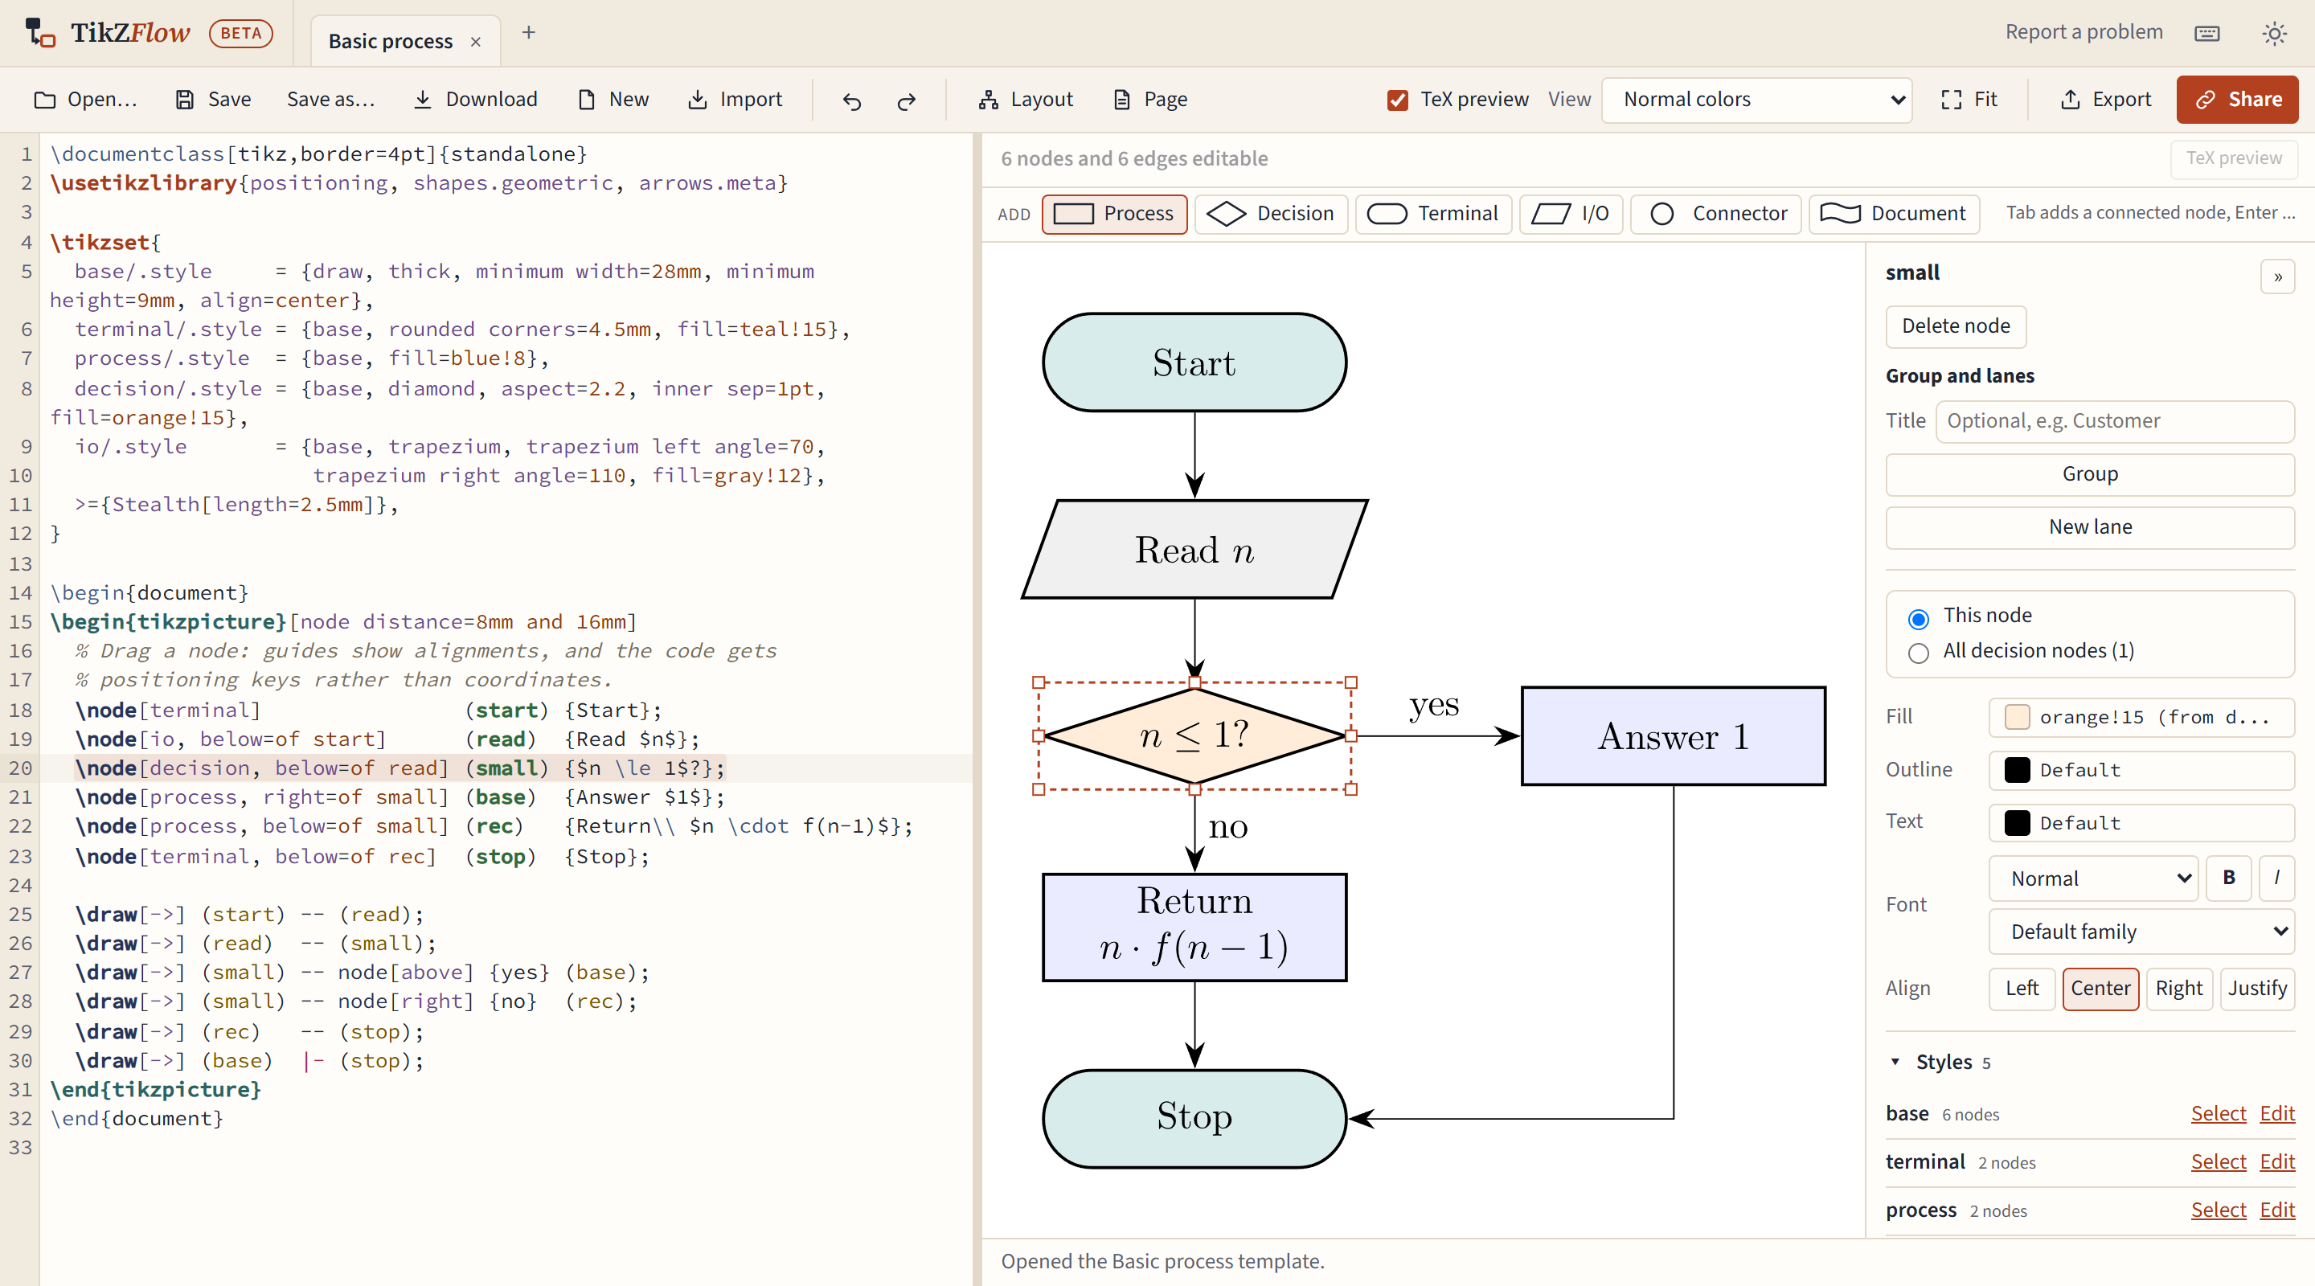Click the redo arrow icon

click(907, 100)
